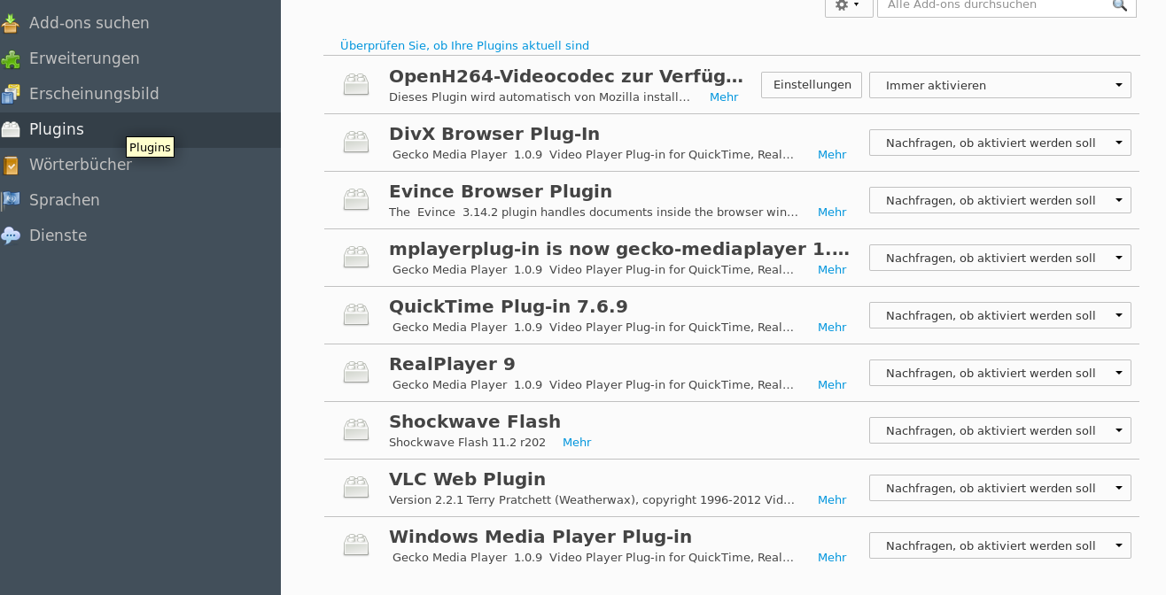1166x595 pixels.
Task: Select the 'DivX Browser Plug-In' title
Action: tap(494, 134)
